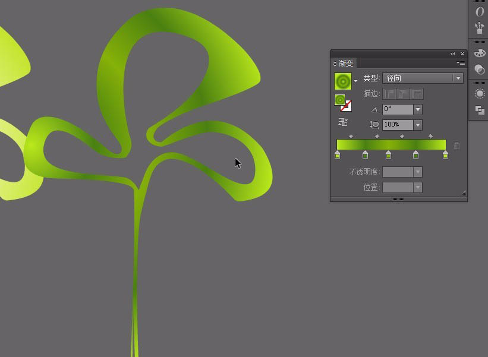Apply gradient within stroke option

coord(389,94)
